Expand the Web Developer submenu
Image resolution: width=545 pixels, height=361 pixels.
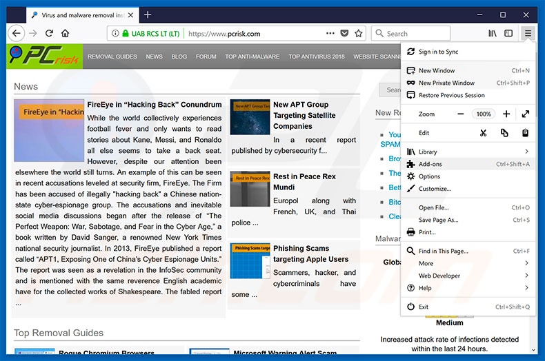[526, 276]
